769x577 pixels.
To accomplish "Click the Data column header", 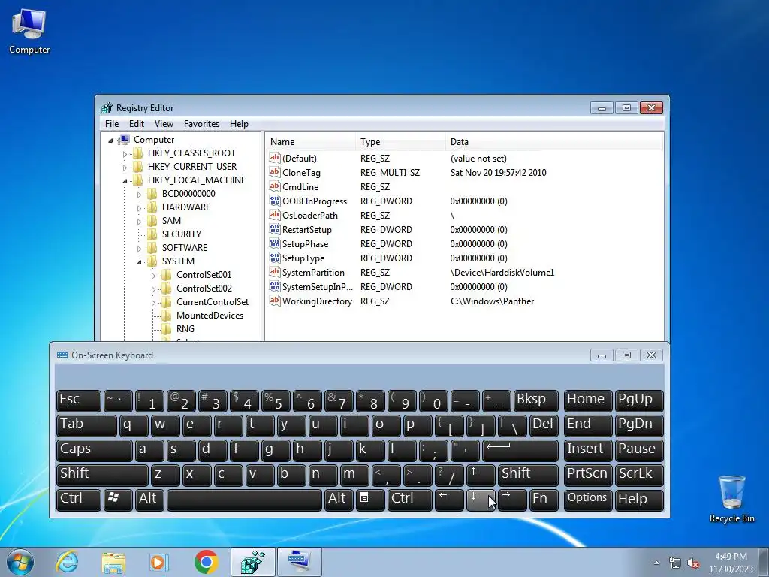I will [554, 142].
